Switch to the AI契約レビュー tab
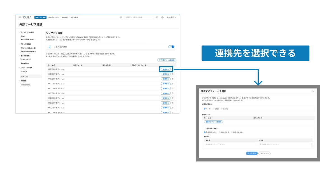This screenshot has height=176, width=336. click(54, 17)
